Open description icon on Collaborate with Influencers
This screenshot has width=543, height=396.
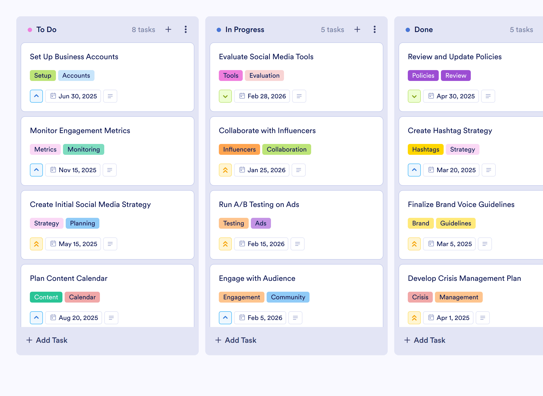point(299,170)
